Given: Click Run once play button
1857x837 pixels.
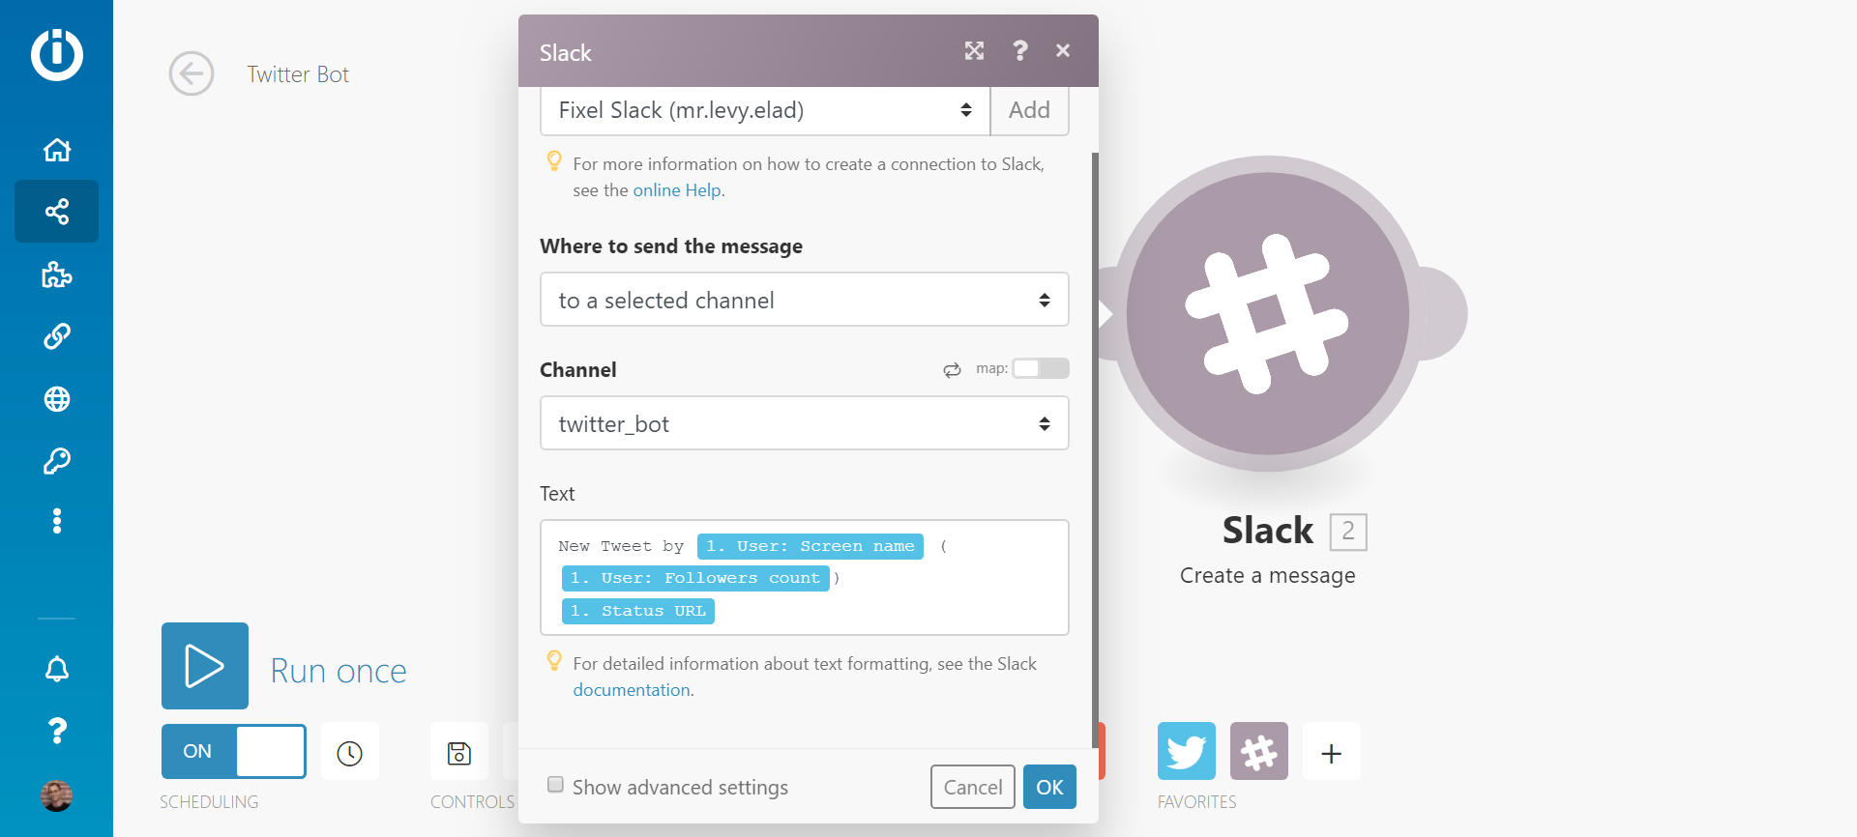Looking at the screenshot, I should click(x=205, y=666).
